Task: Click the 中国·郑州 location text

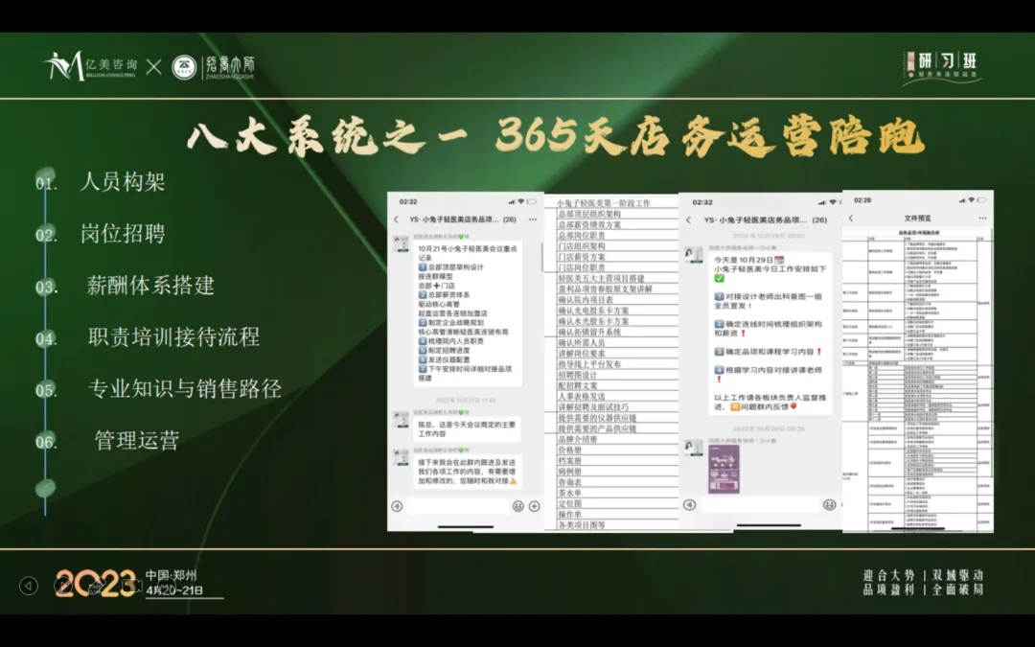Action: click(x=172, y=575)
